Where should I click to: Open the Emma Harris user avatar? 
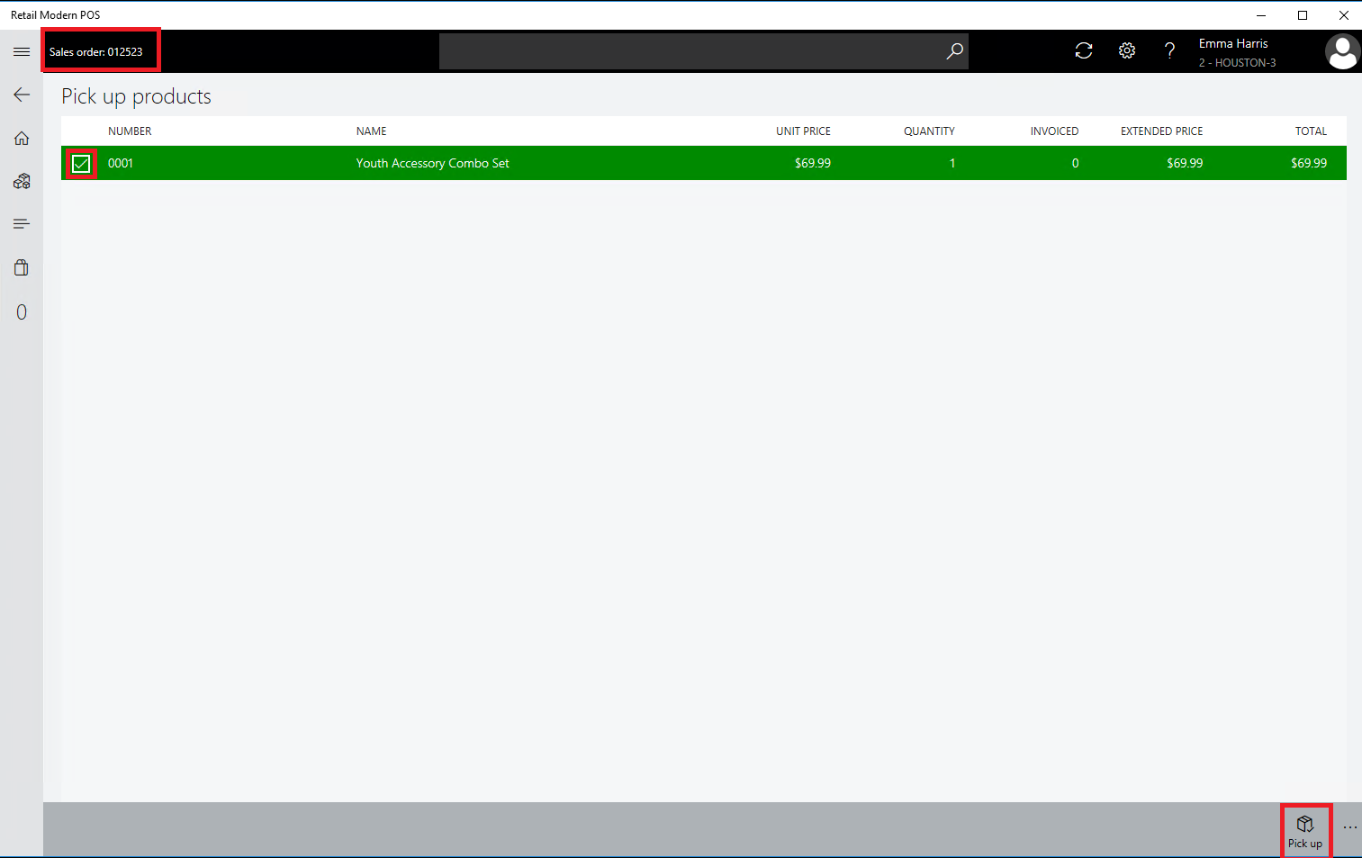pyautogui.click(x=1342, y=51)
